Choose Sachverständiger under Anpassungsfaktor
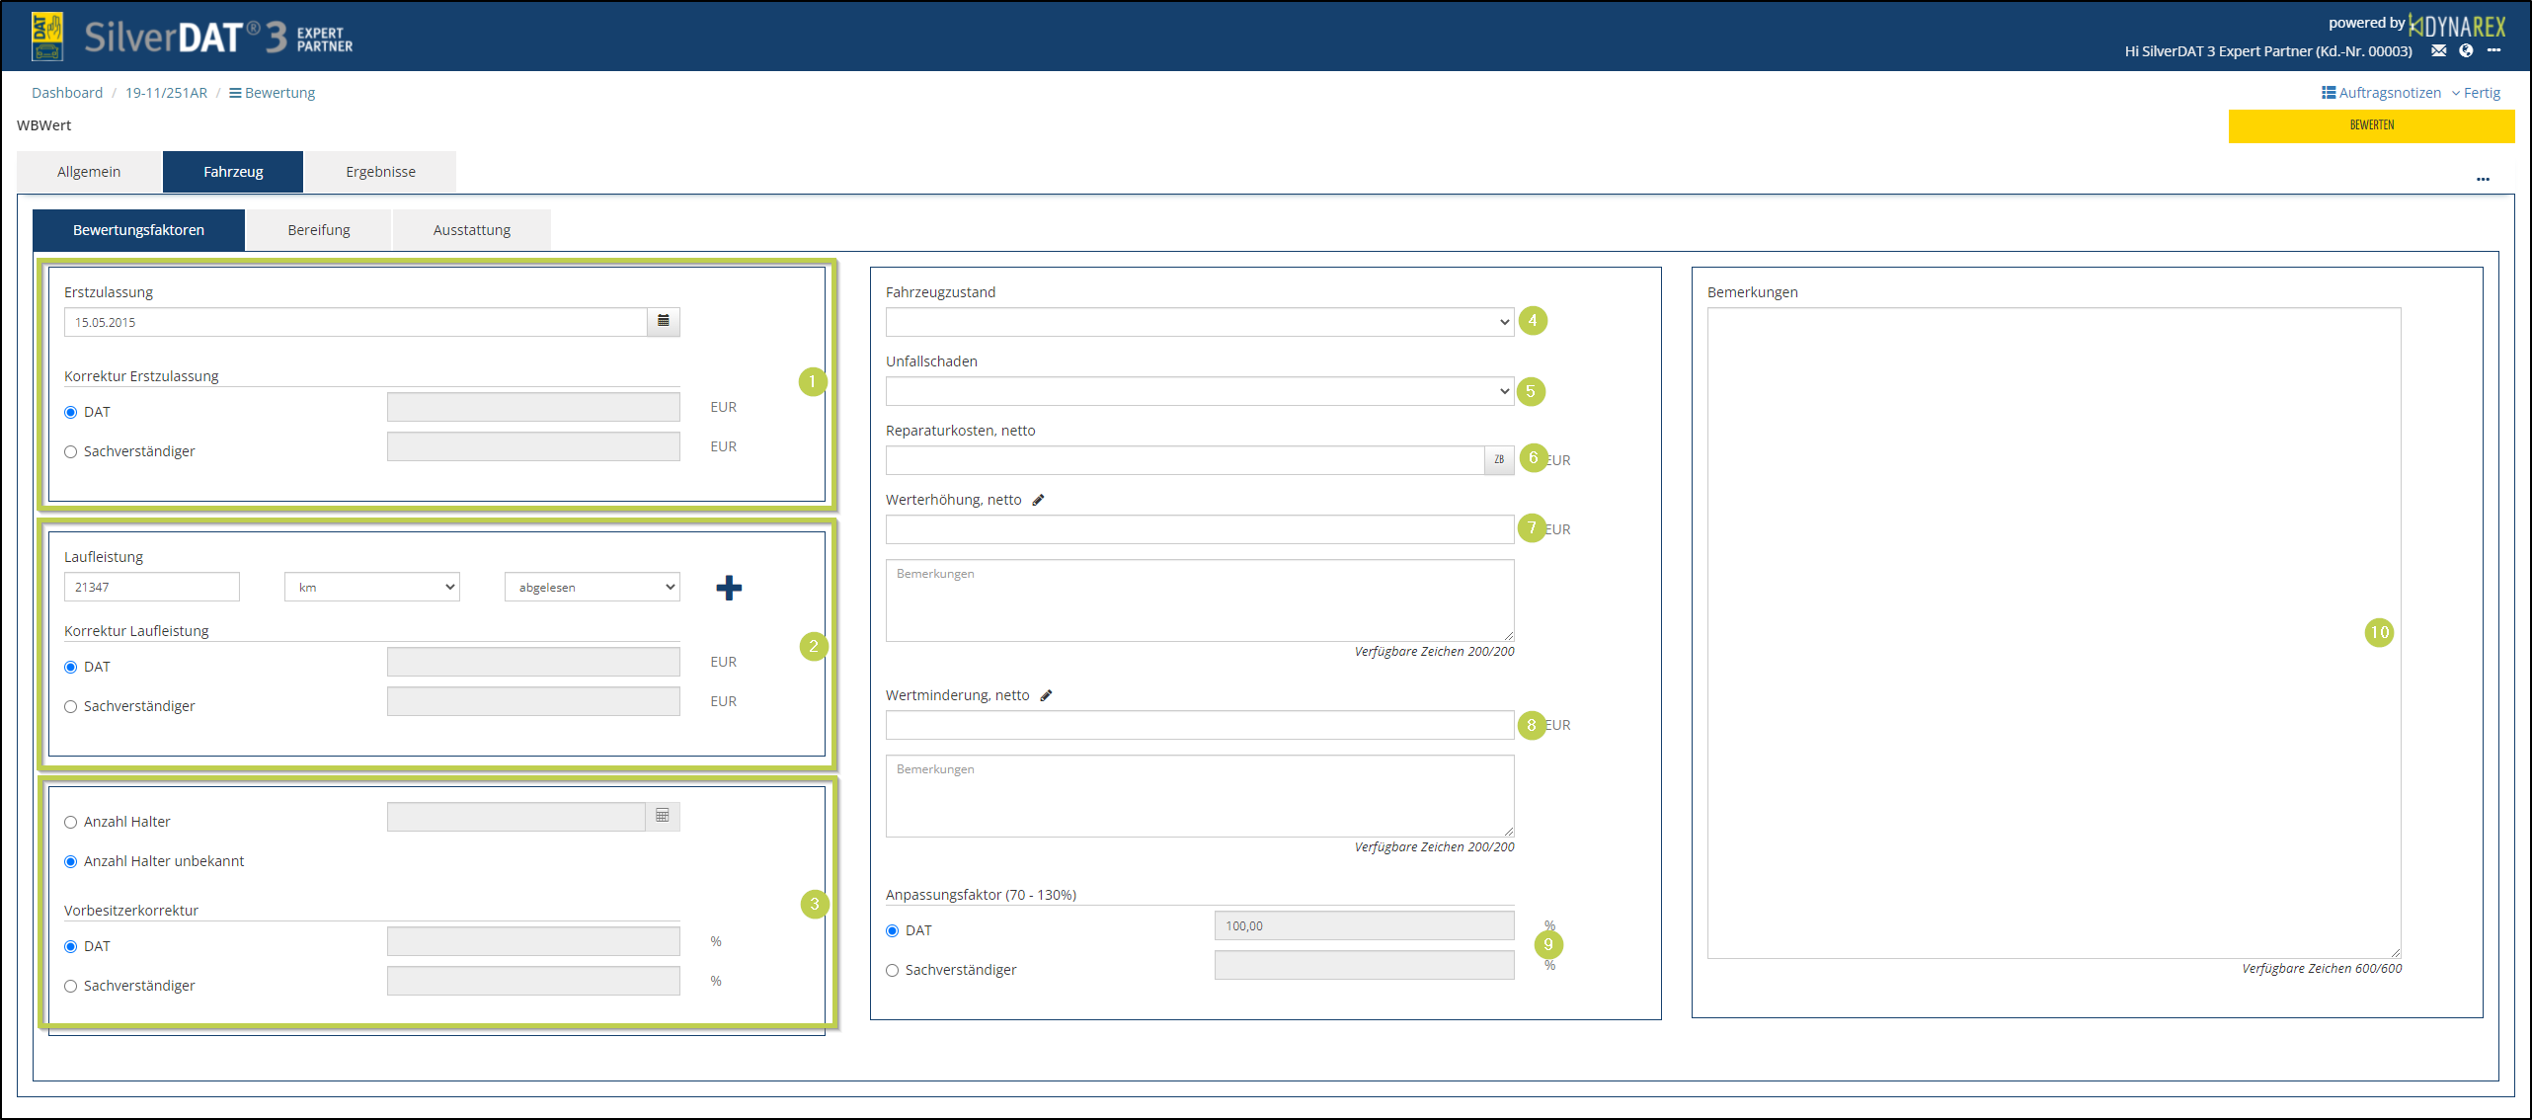 893,971
